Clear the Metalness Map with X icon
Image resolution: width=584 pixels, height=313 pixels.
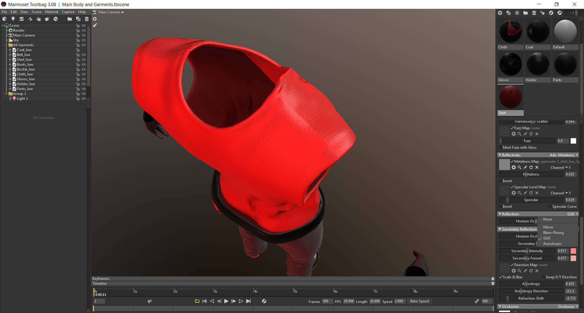pos(537,167)
